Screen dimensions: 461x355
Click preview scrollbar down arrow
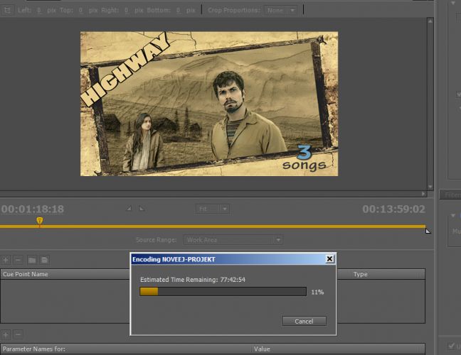[x=430, y=187]
